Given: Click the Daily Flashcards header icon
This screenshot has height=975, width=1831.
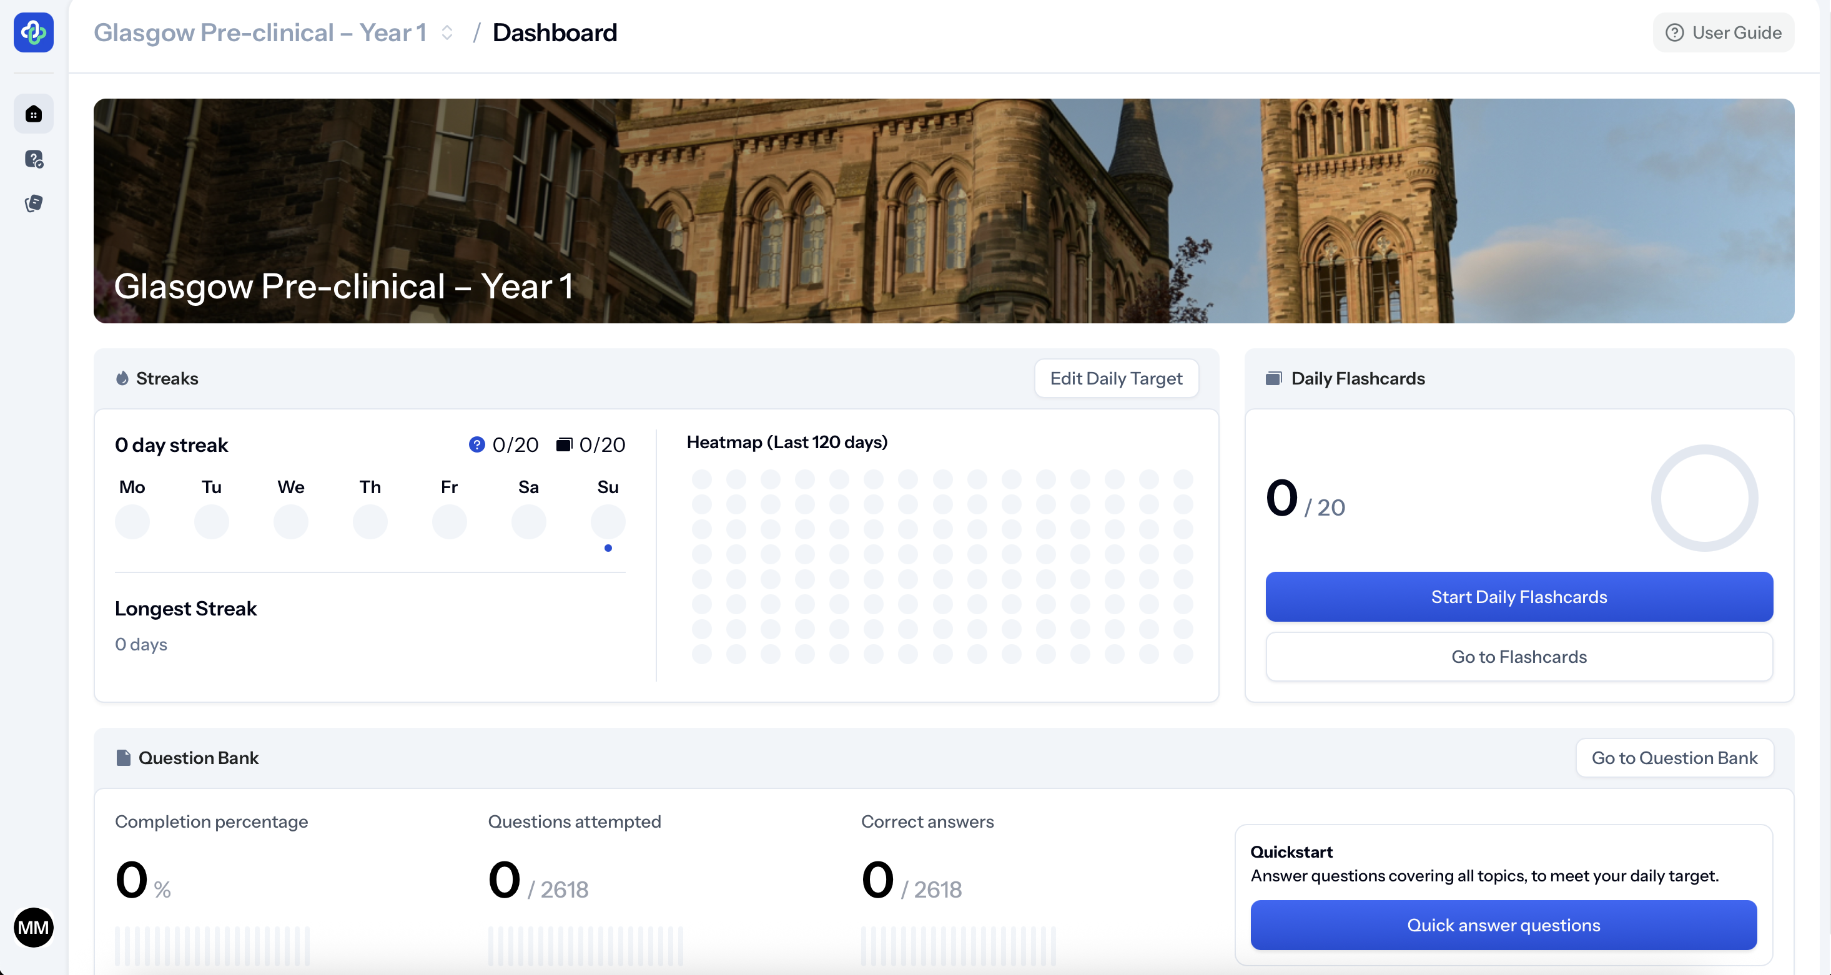Looking at the screenshot, I should click(x=1273, y=378).
